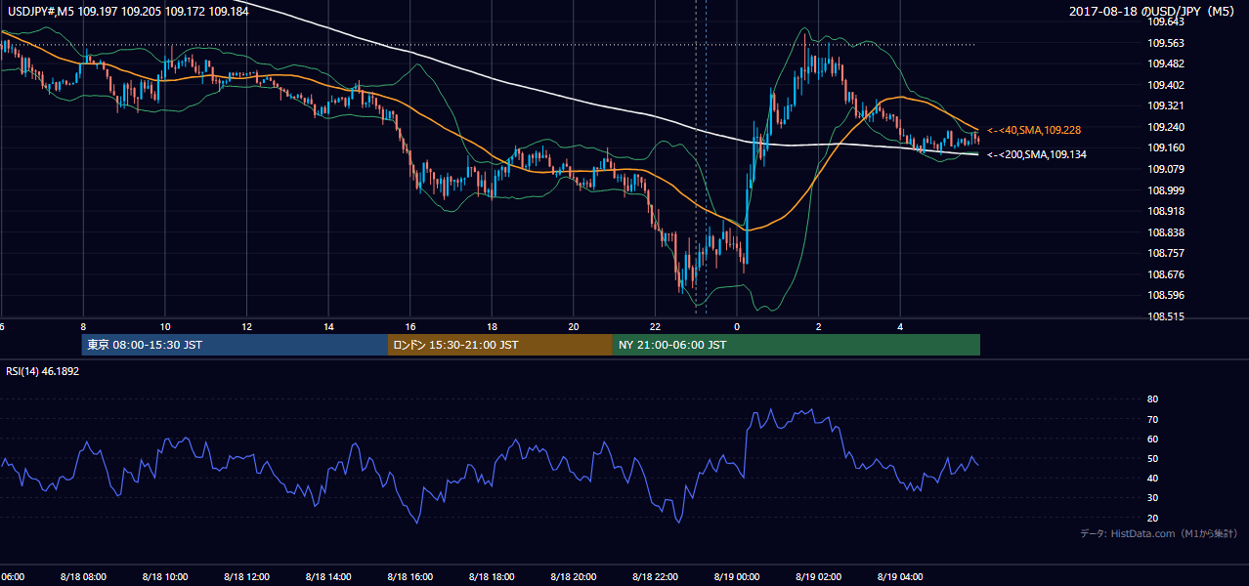Select the NY 21:00-06:00 JST session bar

797,345
